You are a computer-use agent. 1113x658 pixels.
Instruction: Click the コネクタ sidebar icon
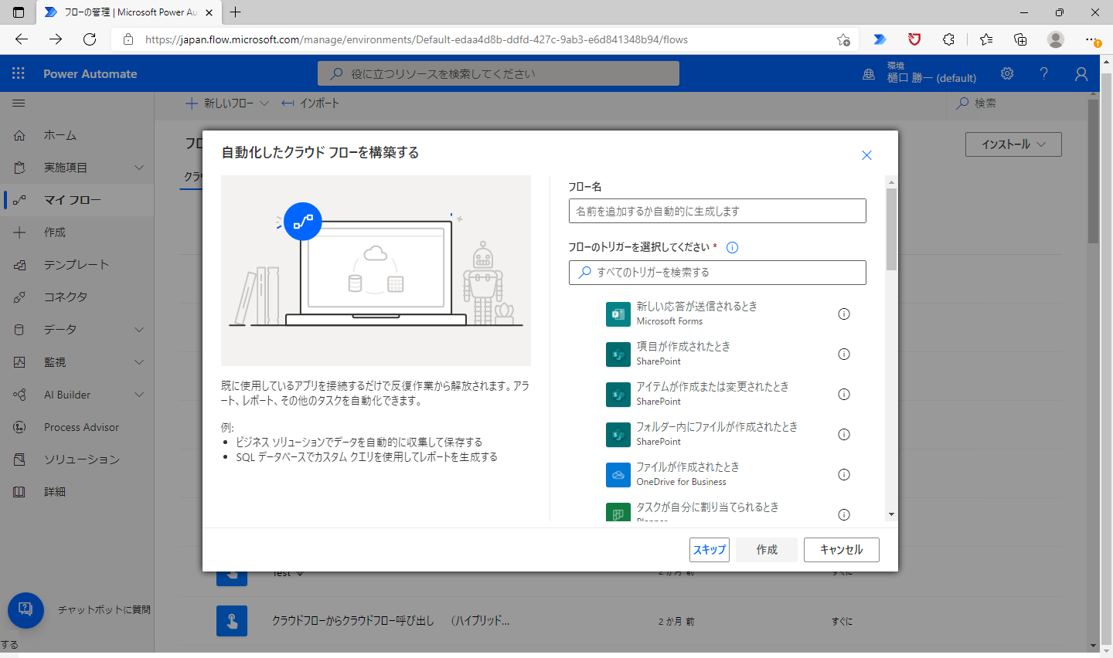tap(19, 297)
